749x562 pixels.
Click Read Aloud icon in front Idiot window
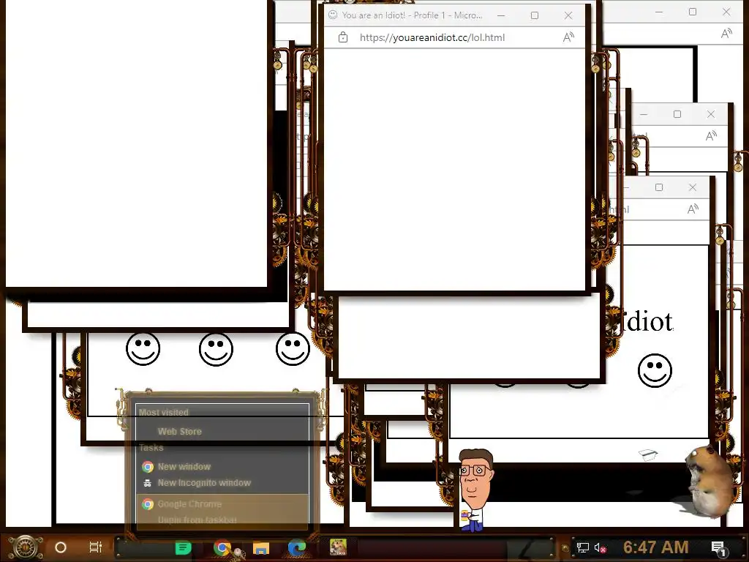coord(568,37)
